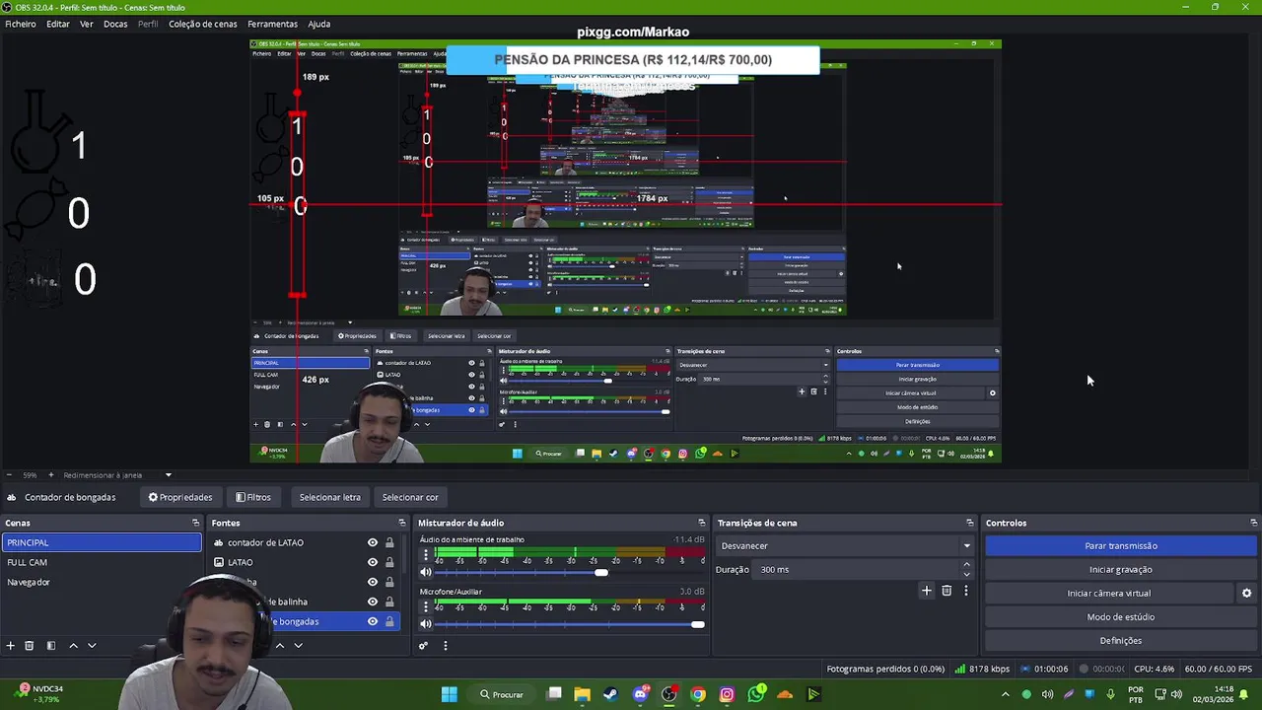Screen dimensions: 1262x710
Task: Enable Modo de estúdio
Action: tap(1121, 616)
